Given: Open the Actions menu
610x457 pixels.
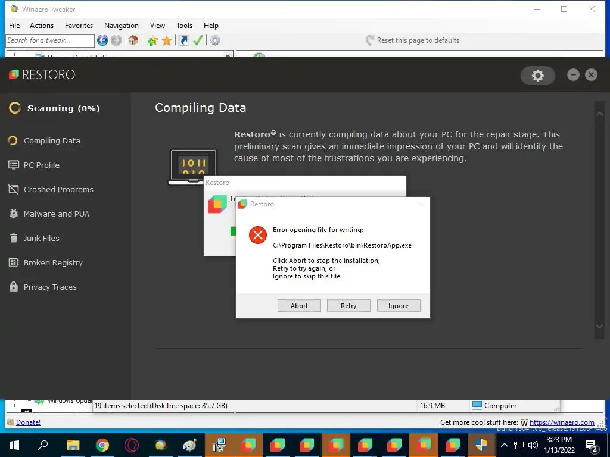Looking at the screenshot, I should click(42, 25).
